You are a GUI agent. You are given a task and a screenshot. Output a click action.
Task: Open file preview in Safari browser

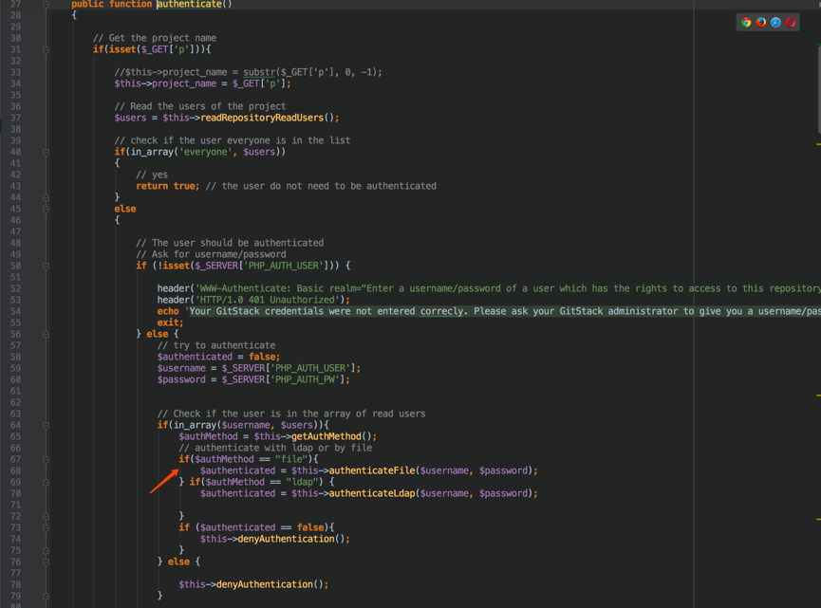tap(775, 23)
